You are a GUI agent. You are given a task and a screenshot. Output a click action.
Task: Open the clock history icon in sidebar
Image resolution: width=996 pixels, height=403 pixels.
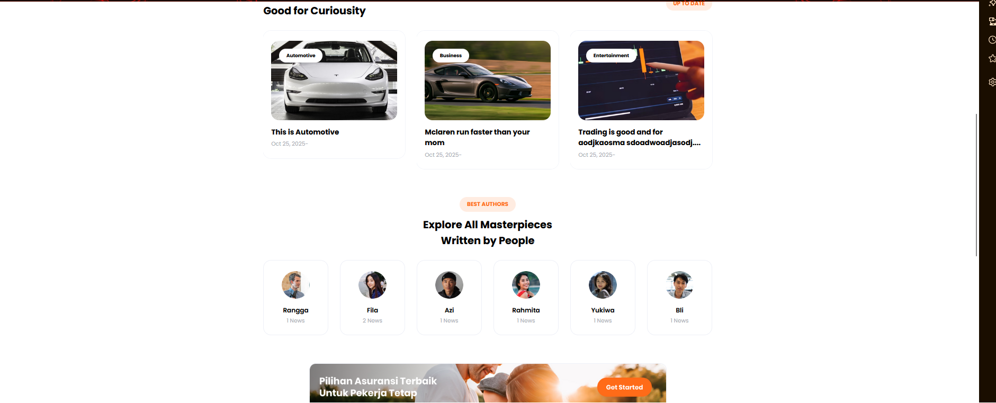(992, 40)
